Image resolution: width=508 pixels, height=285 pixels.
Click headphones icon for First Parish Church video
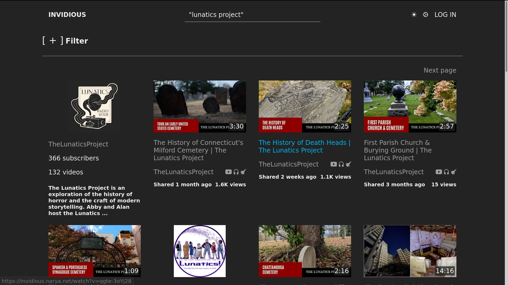tap(446, 172)
